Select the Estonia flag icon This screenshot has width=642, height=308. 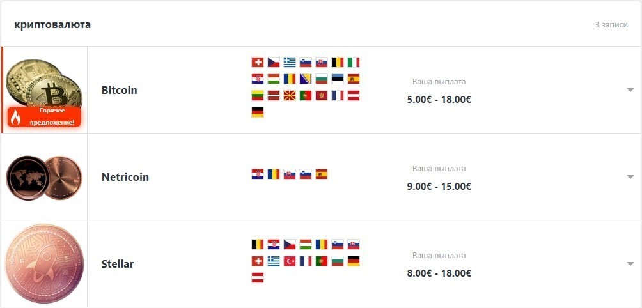coord(338,79)
